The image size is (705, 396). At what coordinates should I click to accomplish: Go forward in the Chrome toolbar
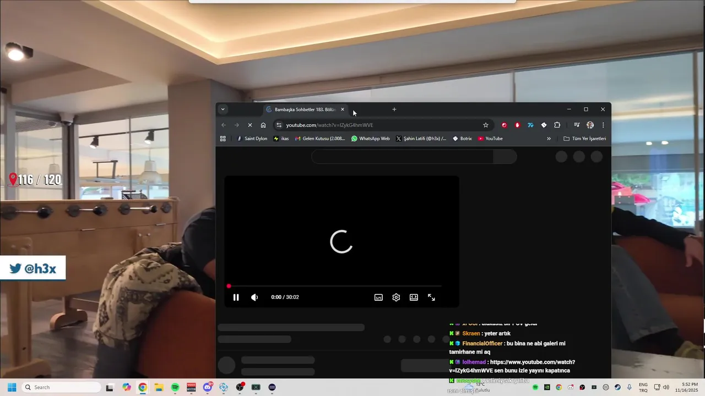237,125
